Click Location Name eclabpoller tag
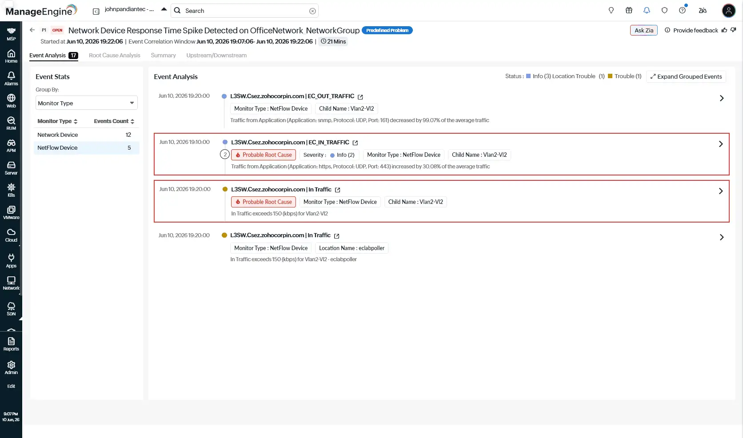This screenshot has width=743, height=438. (352, 248)
